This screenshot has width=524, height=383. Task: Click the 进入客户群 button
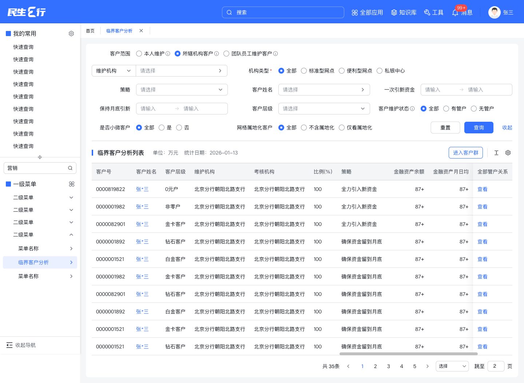(x=466, y=153)
